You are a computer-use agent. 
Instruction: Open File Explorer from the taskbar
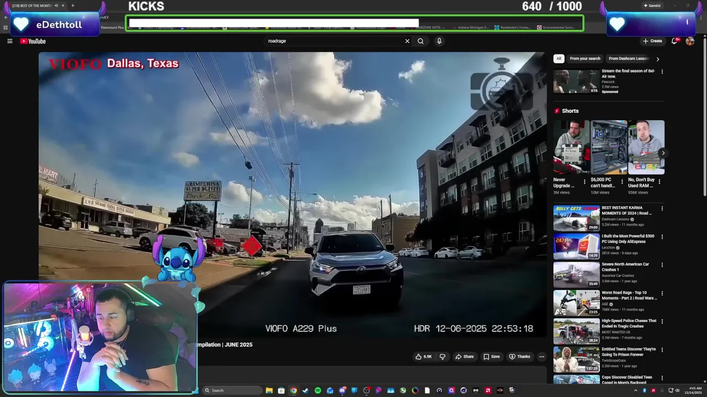click(x=269, y=390)
